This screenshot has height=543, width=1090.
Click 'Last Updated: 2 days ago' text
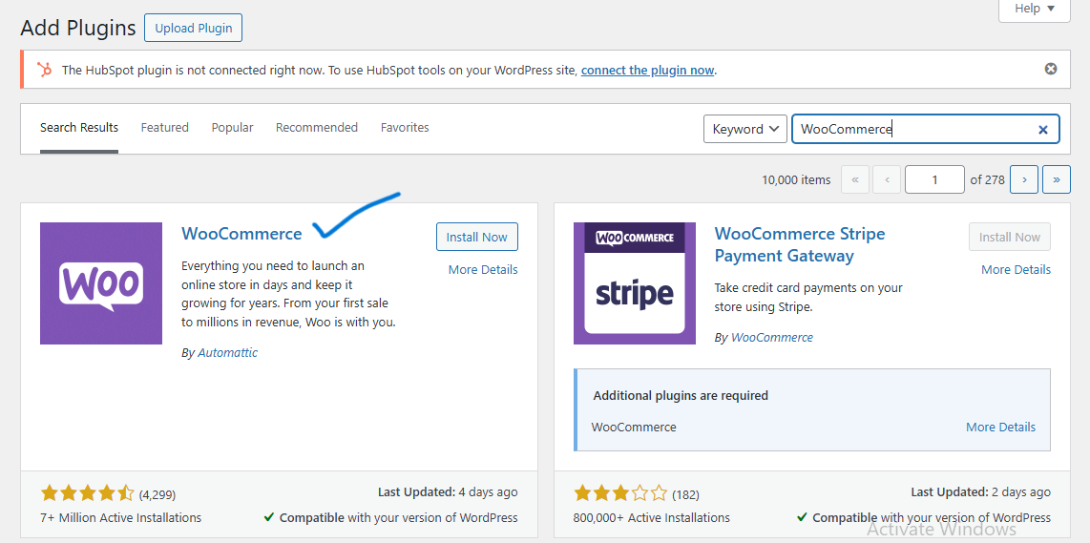[981, 492]
